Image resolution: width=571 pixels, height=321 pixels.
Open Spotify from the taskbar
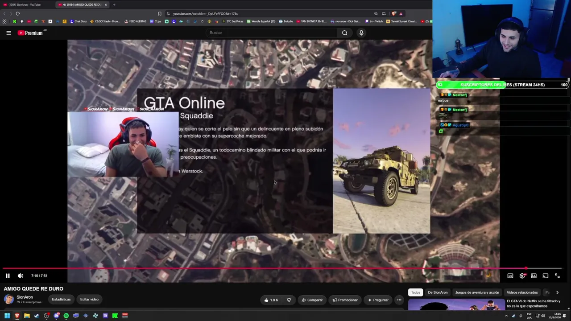[66, 316]
